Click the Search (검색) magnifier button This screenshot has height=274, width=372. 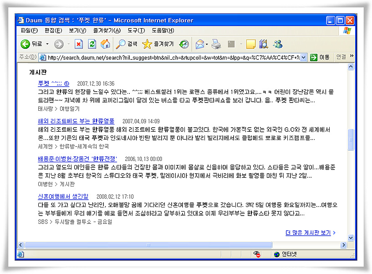click(127, 44)
